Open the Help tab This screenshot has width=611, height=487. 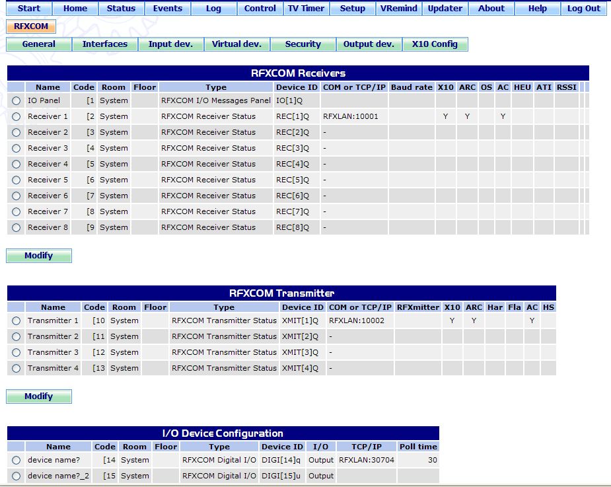click(538, 8)
